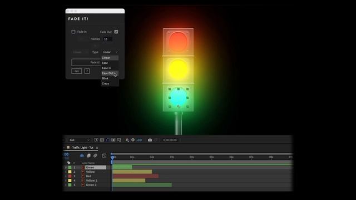
Task: Open the ? help button
Action: (87, 71)
